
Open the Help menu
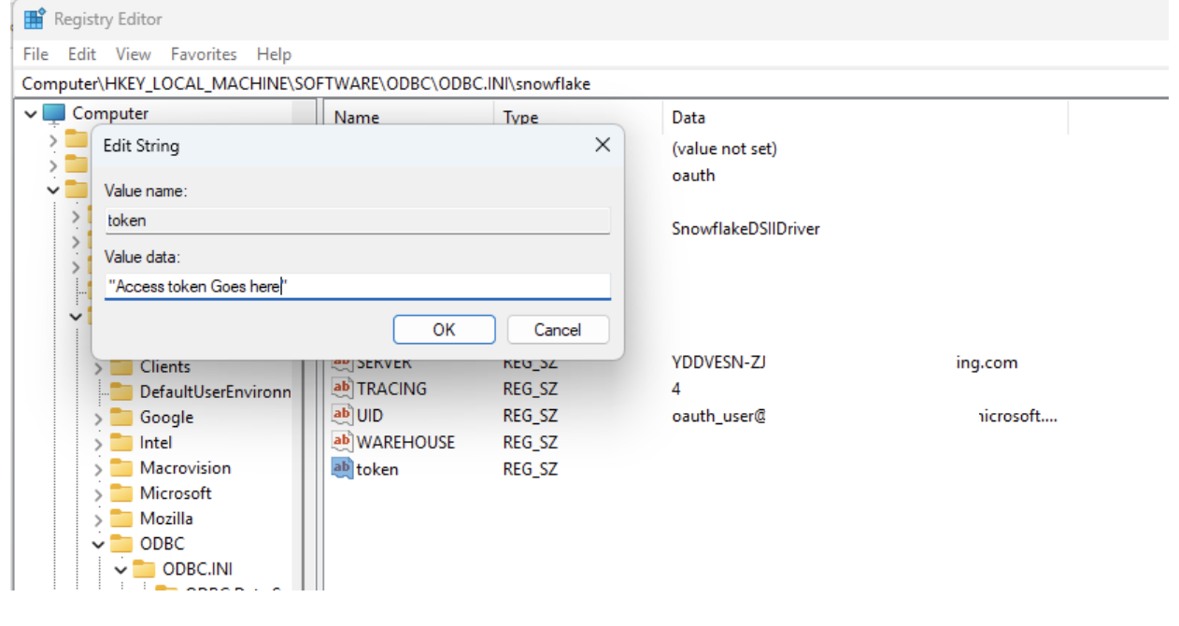pos(274,54)
